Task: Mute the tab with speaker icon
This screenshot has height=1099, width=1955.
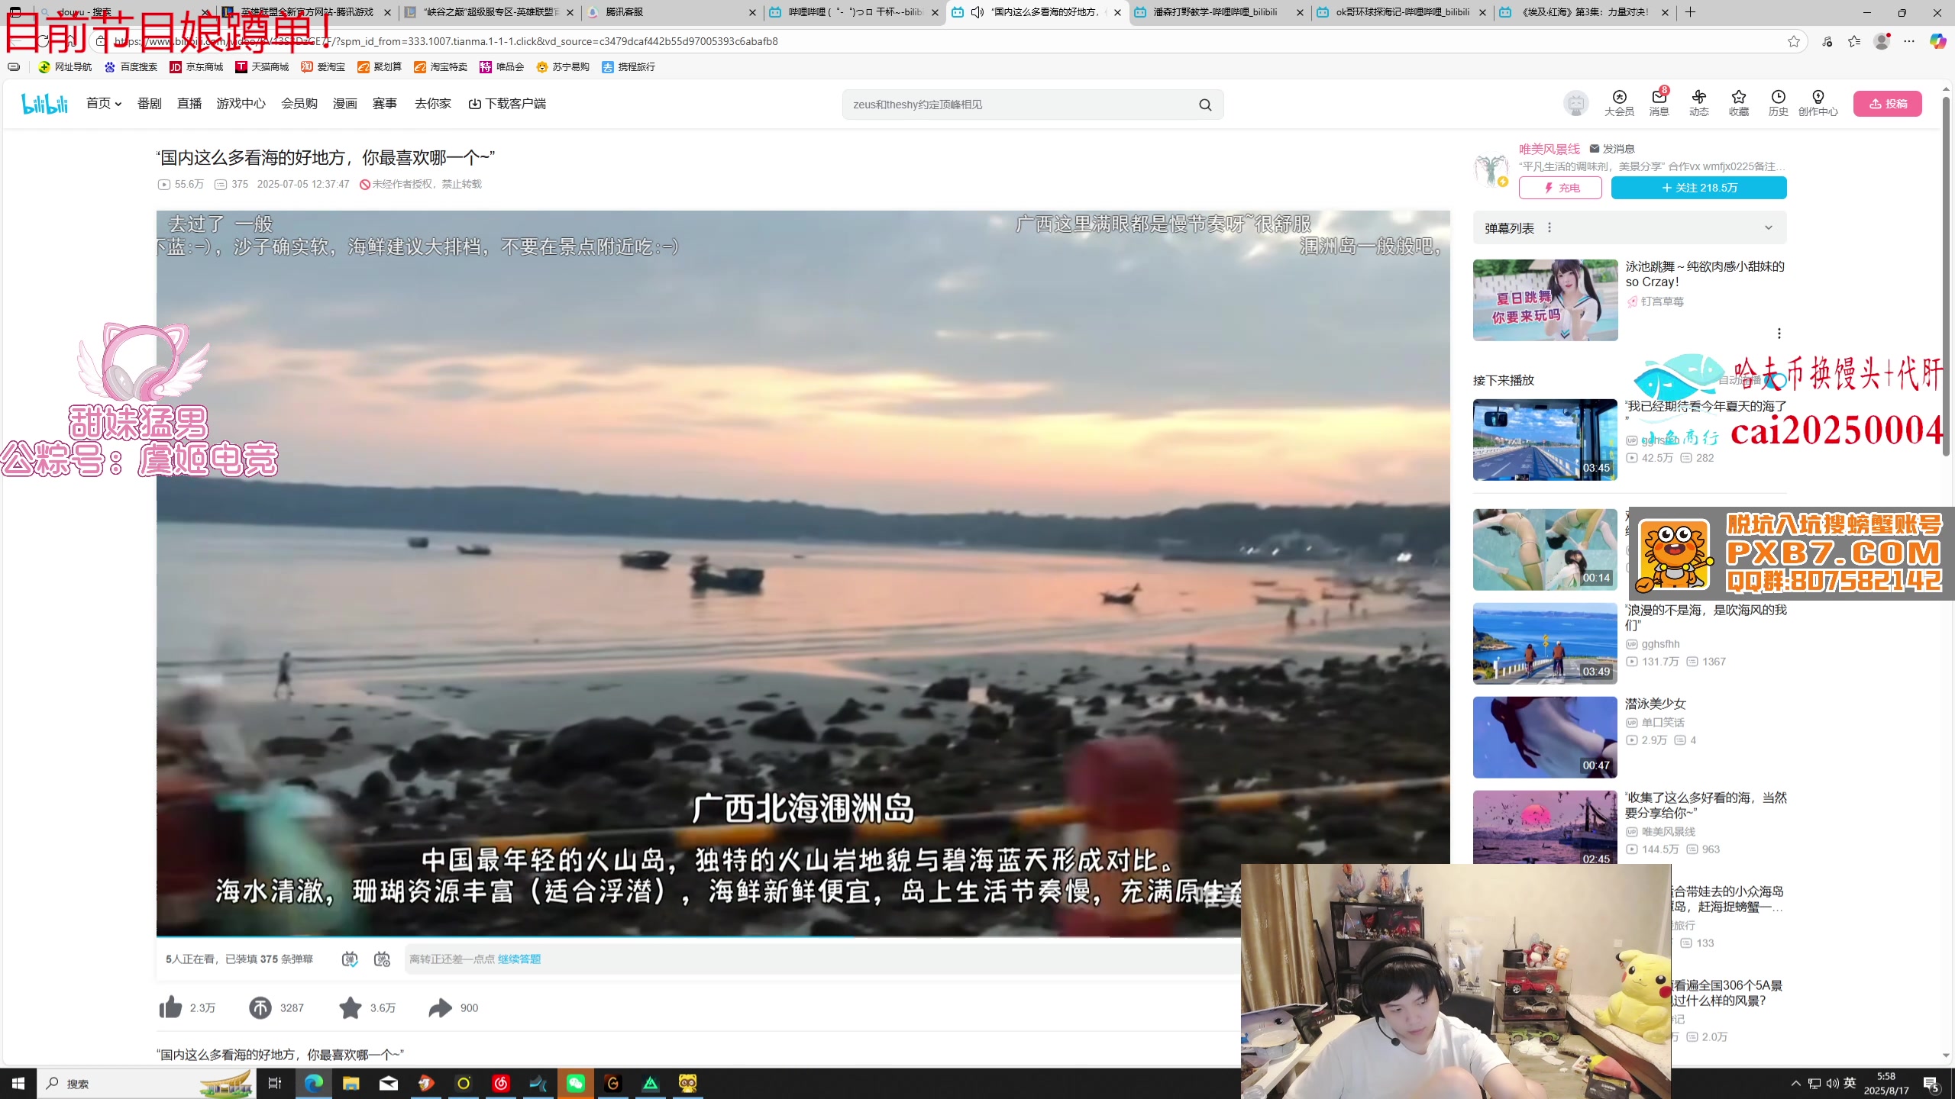Action: click(977, 12)
